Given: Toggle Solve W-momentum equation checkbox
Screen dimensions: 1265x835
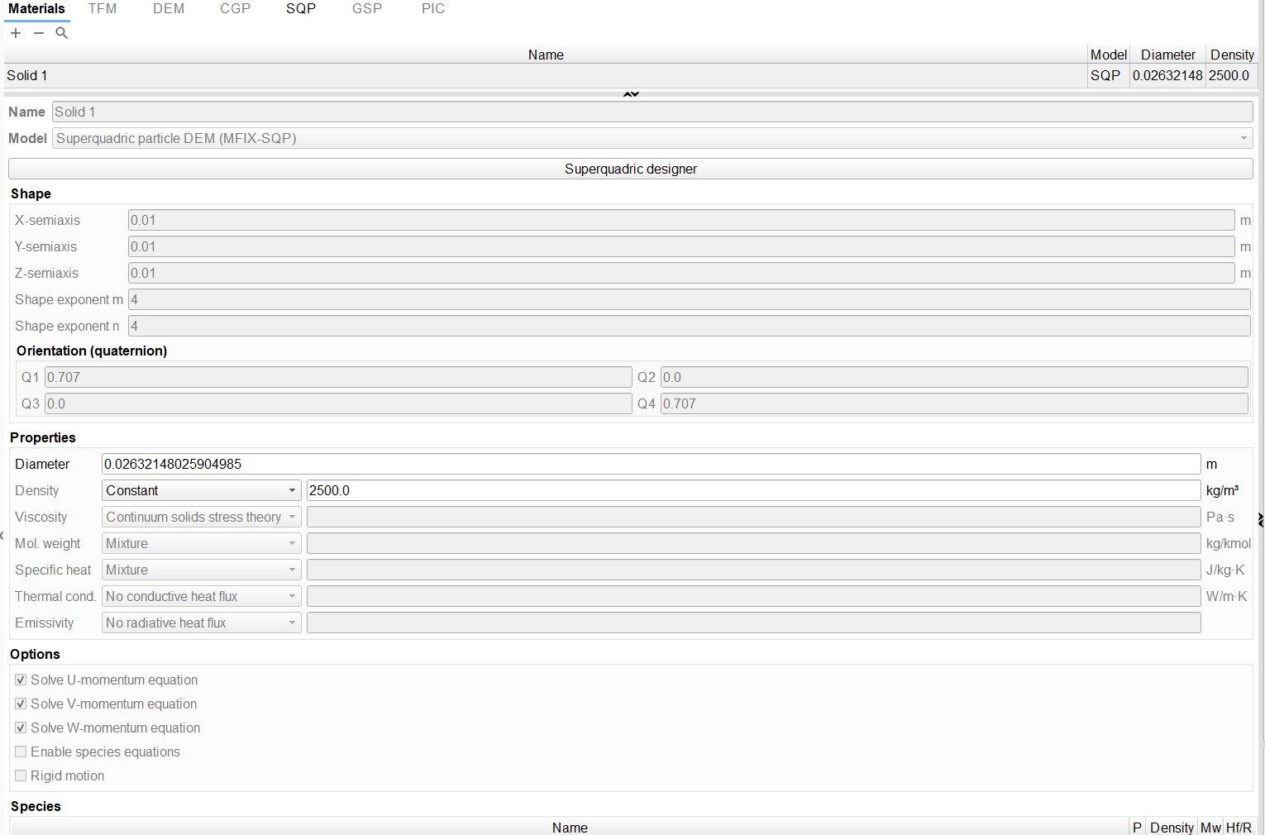Looking at the screenshot, I should [21, 728].
